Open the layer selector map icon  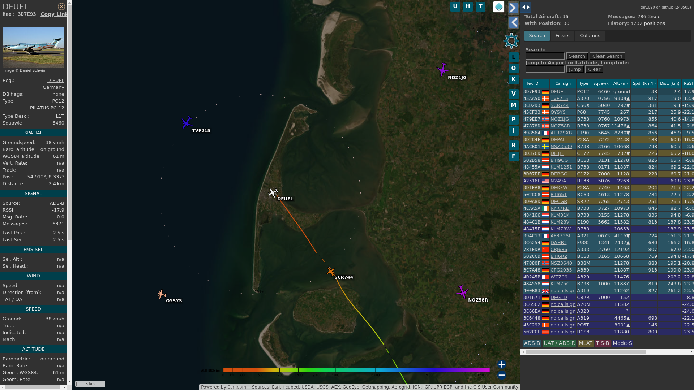pos(499,7)
